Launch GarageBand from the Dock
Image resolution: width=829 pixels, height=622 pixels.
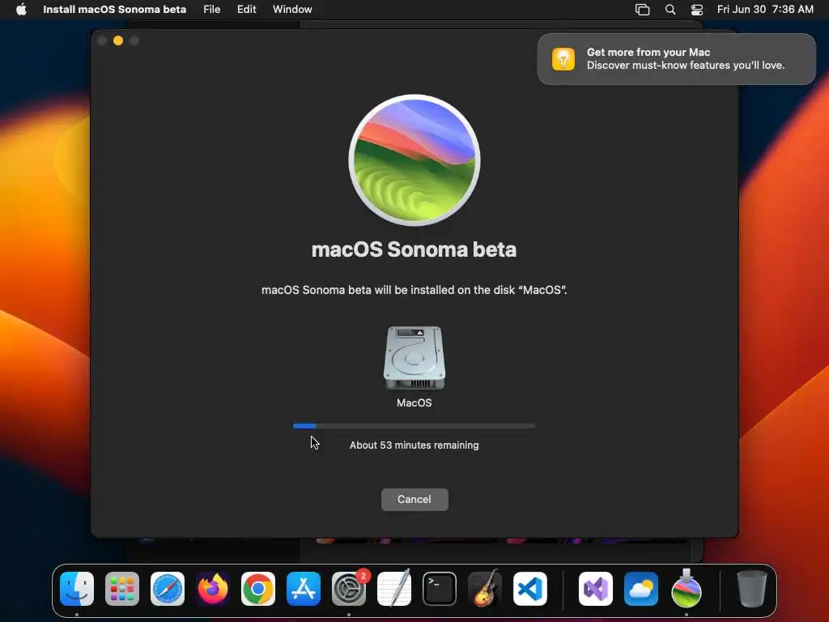click(485, 588)
